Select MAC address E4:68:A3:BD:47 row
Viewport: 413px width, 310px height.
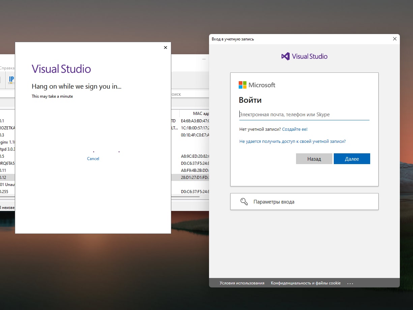tap(195, 121)
